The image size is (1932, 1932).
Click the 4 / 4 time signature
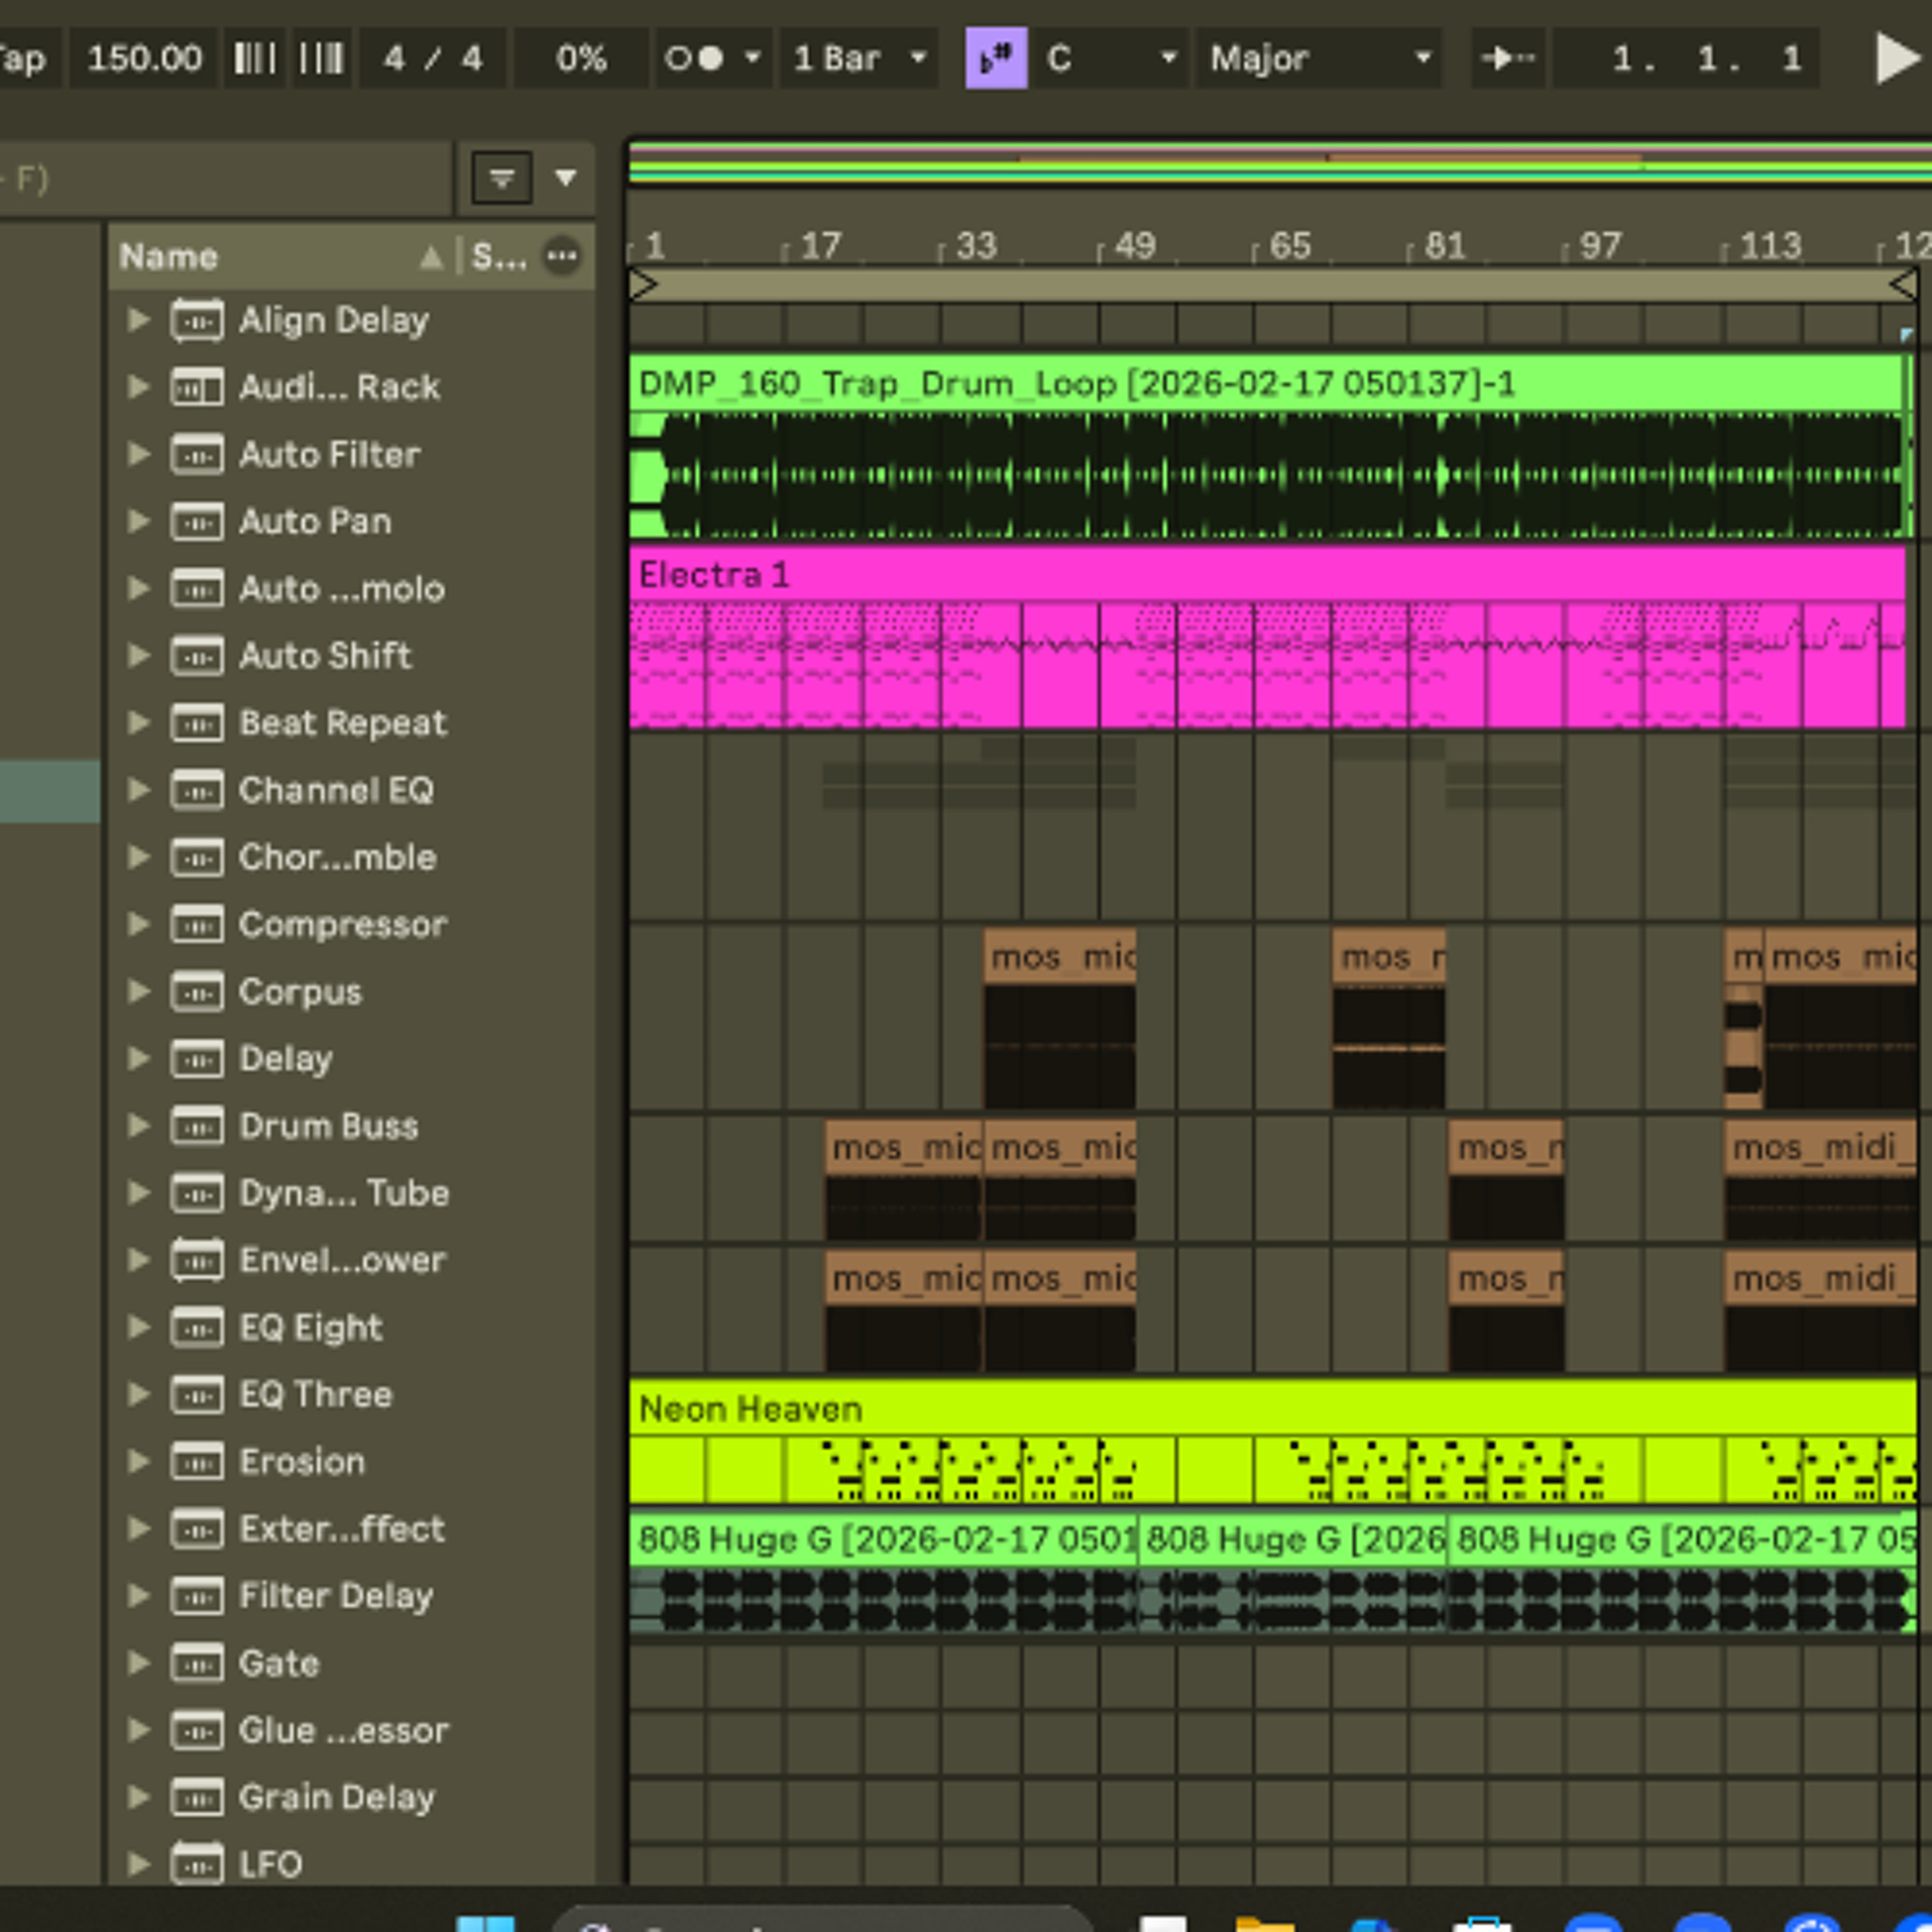432,58
